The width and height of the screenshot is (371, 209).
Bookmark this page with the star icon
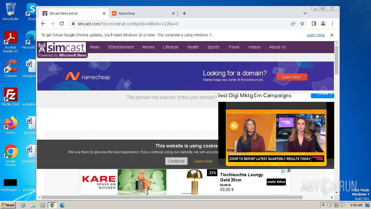[x=302, y=24]
